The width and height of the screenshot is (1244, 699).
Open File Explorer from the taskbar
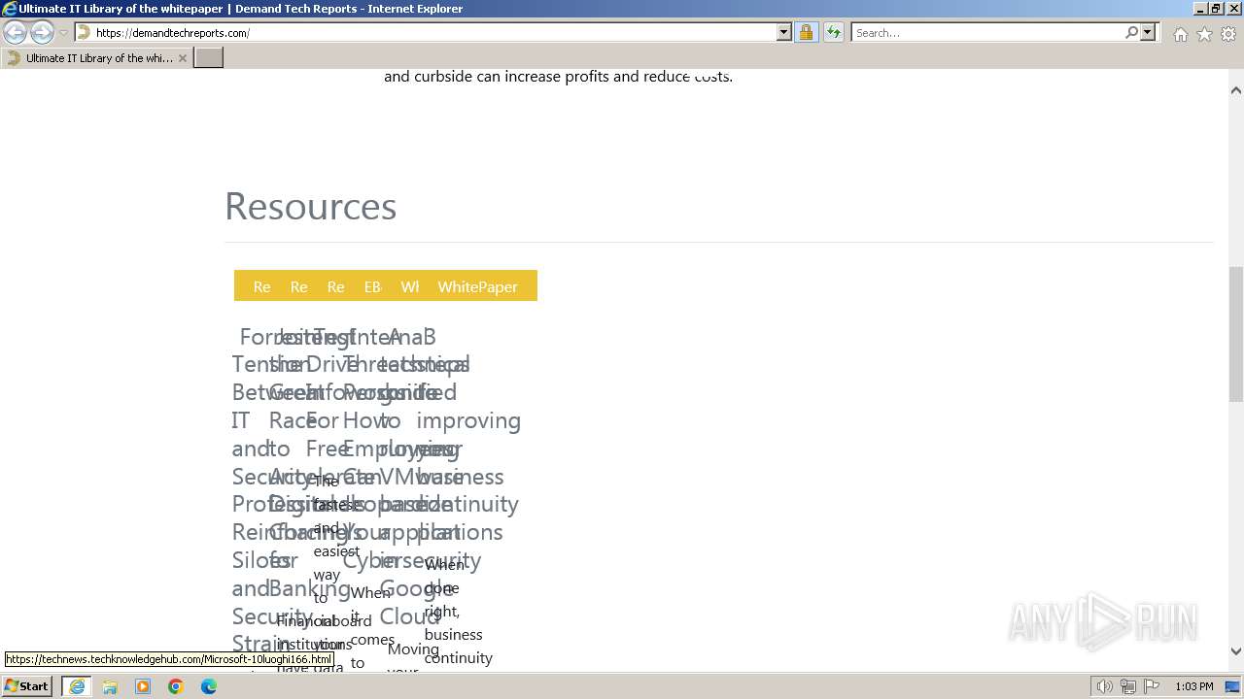pos(110,686)
